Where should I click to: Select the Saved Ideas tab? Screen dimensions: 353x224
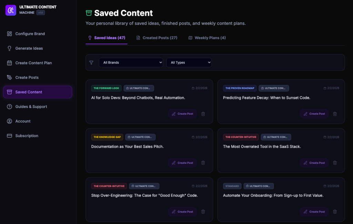(107, 38)
